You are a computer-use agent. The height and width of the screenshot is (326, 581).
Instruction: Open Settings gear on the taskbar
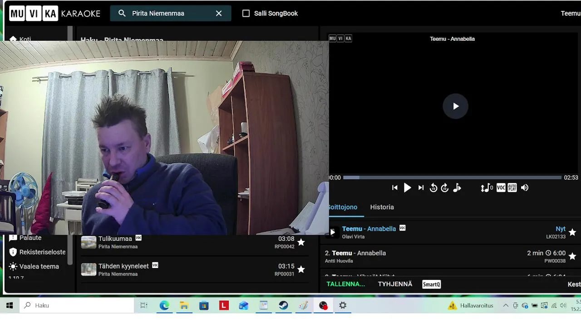click(343, 306)
